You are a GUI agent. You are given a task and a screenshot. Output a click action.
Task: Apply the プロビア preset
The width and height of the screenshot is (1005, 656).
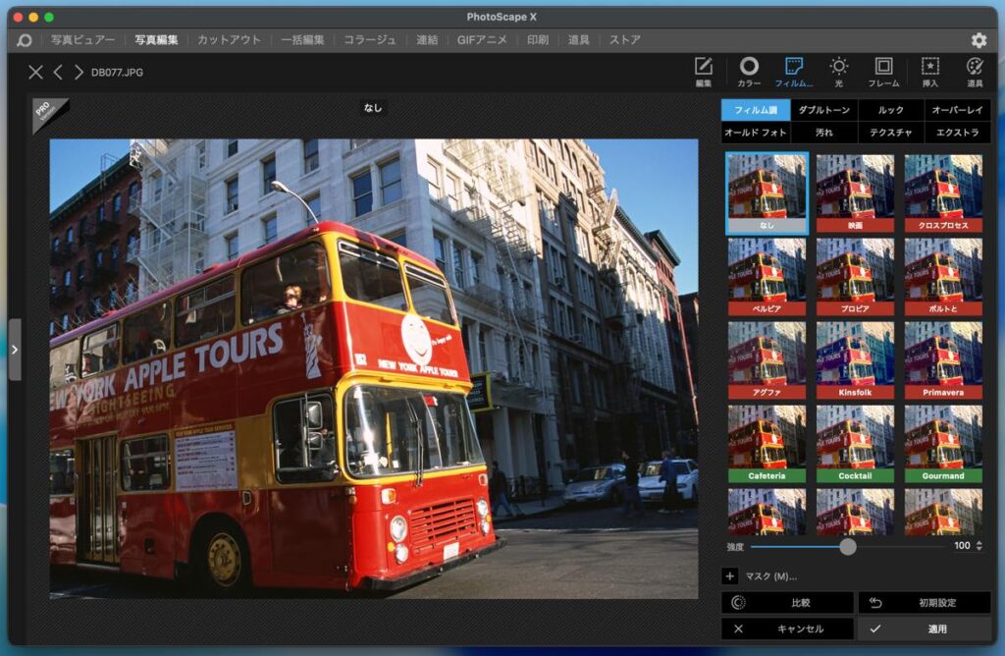(855, 276)
